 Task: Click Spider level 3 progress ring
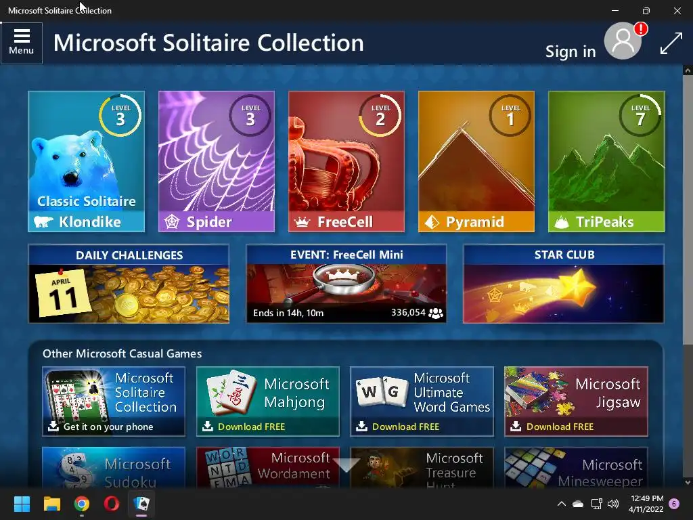coord(250,115)
